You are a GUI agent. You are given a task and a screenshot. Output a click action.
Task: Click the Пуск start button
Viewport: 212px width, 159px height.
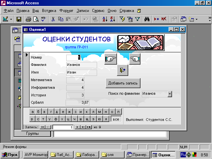click(x=10, y=155)
